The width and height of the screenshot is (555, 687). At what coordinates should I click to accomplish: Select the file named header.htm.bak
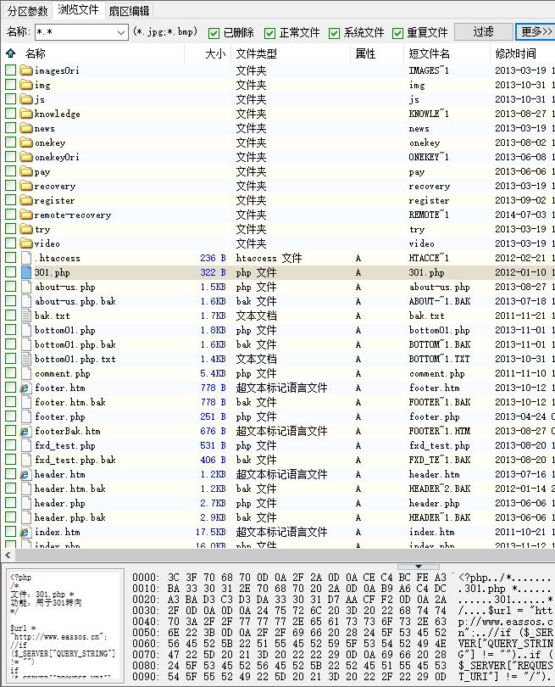70,489
